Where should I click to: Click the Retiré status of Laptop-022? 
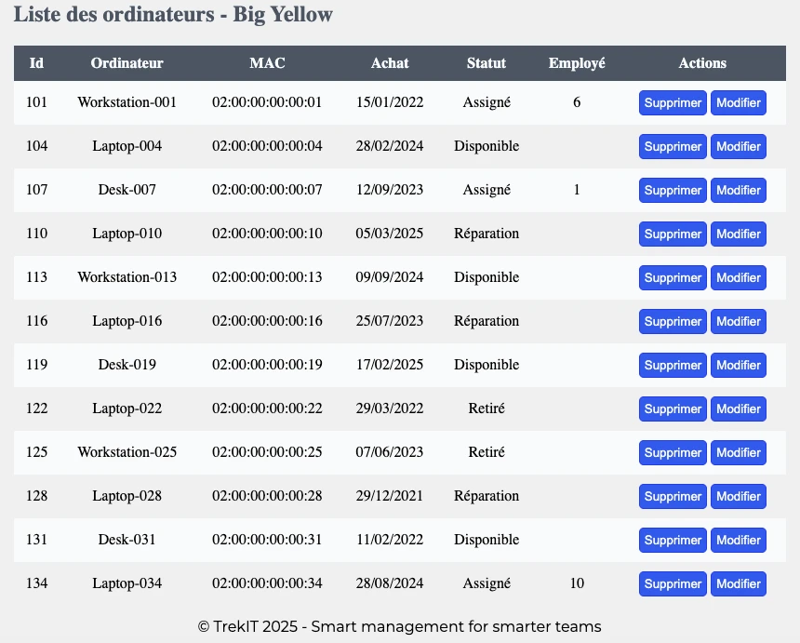(x=487, y=409)
